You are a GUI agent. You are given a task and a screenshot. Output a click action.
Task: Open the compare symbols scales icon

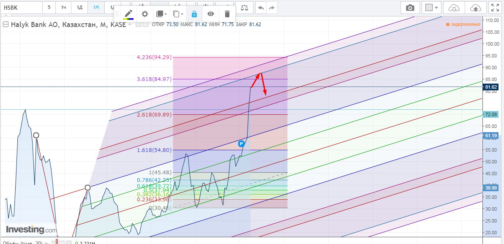[x=244, y=7]
